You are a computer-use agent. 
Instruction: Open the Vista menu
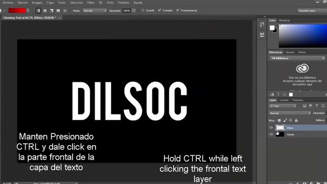110,3
